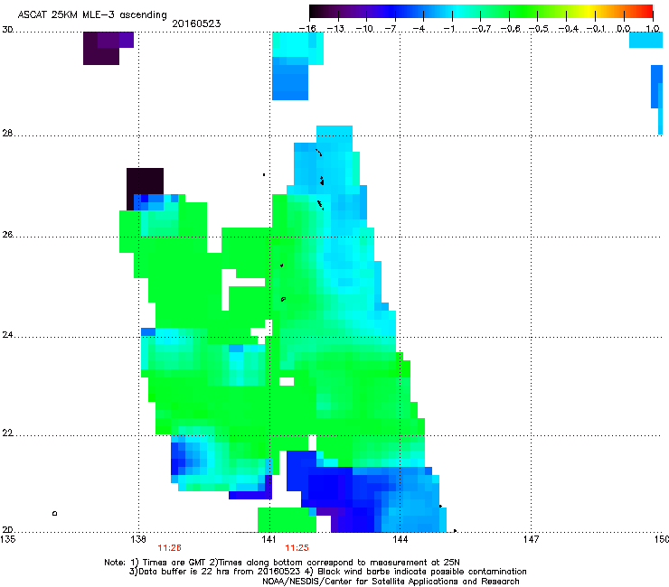Click the date label 20160523
This screenshot has width=669, height=587.
196,23
